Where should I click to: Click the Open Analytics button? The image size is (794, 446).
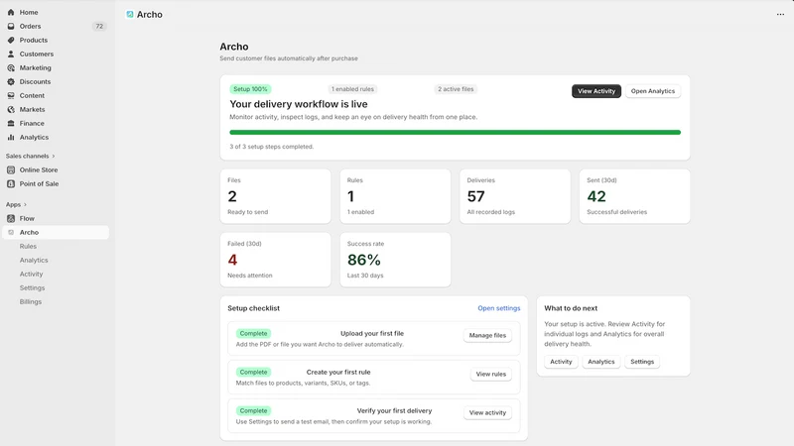[653, 91]
